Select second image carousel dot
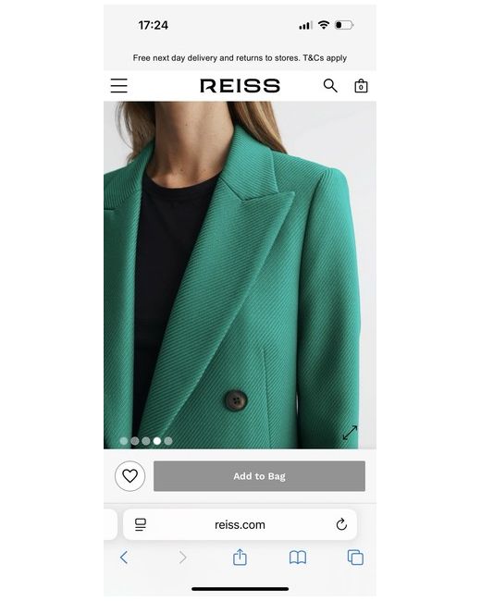 [x=135, y=441]
